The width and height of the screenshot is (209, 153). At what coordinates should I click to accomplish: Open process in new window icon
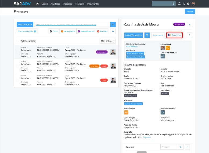click(147, 35)
